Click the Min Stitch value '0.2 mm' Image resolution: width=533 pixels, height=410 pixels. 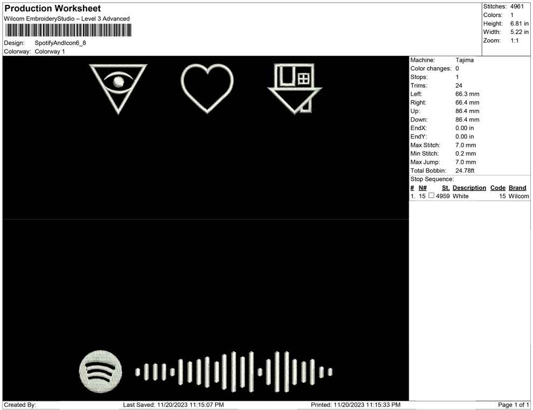tap(466, 153)
